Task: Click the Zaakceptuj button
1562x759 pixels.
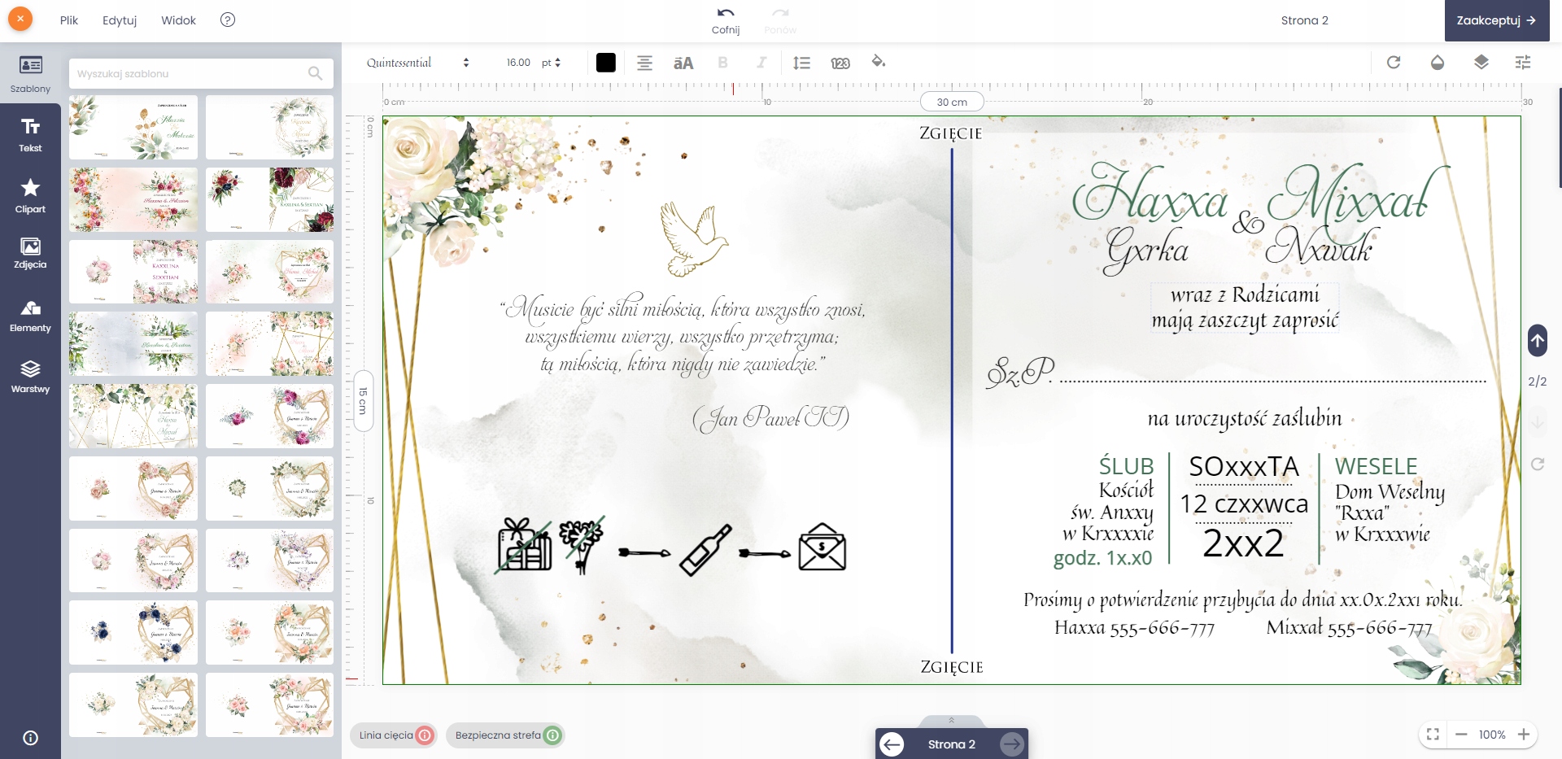Action: [x=1496, y=20]
